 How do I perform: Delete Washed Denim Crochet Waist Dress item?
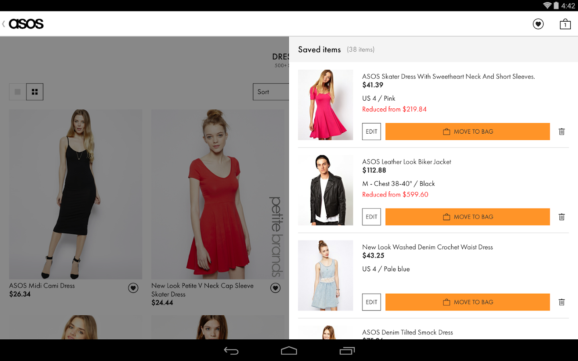point(562,302)
